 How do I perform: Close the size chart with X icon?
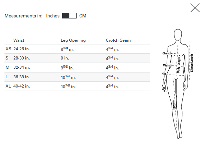click(x=195, y=8)
